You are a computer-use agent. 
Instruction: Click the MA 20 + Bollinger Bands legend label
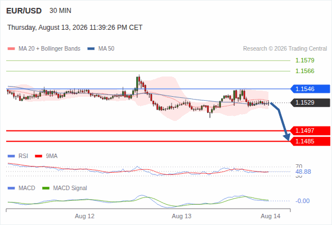[x=50, y=49]
